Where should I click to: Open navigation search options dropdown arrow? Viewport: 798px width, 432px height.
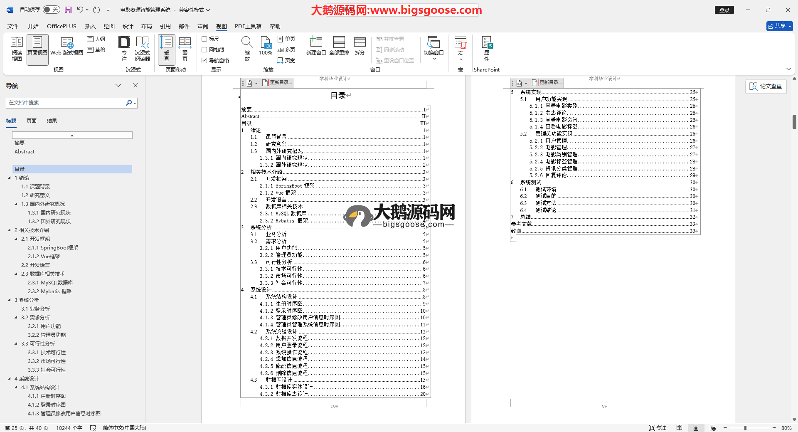click(x=135, y=103)
